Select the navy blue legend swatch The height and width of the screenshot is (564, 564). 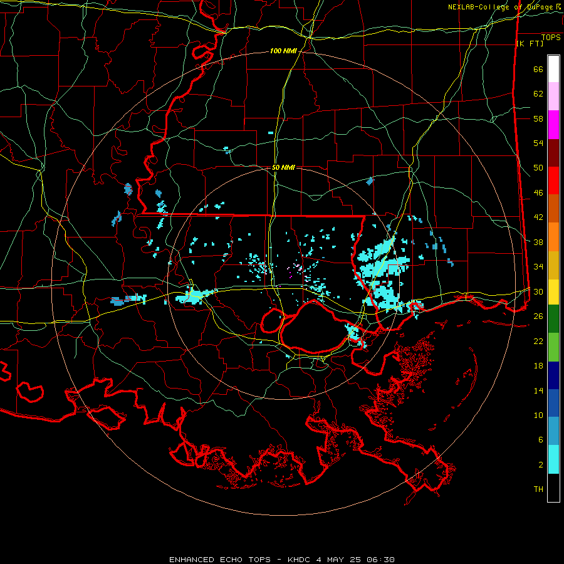(x=553, y=375)
